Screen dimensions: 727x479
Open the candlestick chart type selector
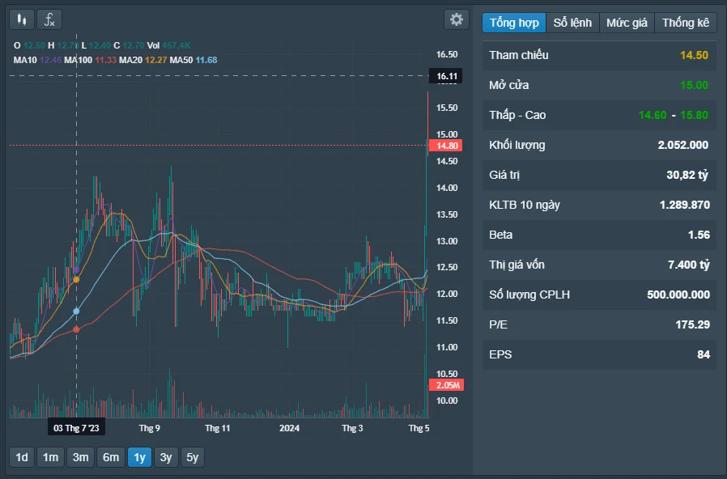click(22, 19)
